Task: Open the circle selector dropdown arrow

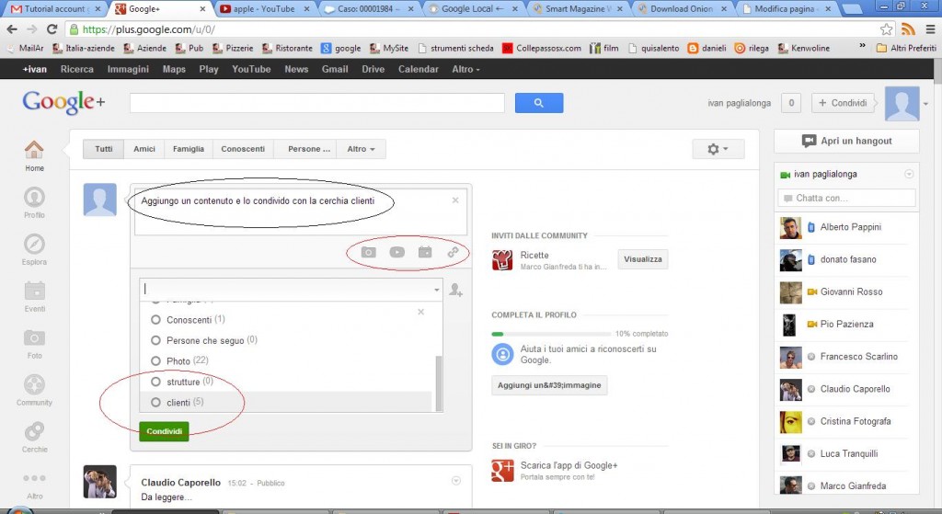Action: pos(437,290)
